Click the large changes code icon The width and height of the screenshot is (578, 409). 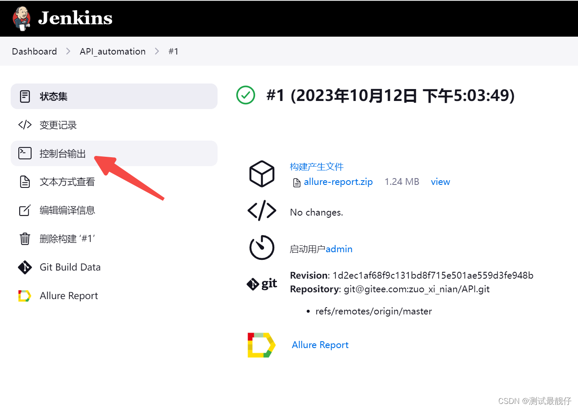pyautogui.click(x=262, y=210)
